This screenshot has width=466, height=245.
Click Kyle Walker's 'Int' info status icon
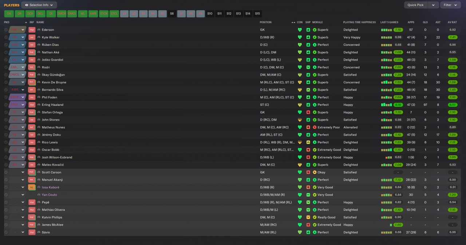tap(32, 37)
